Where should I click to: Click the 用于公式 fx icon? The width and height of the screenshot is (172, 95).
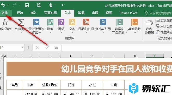[158, 26]
